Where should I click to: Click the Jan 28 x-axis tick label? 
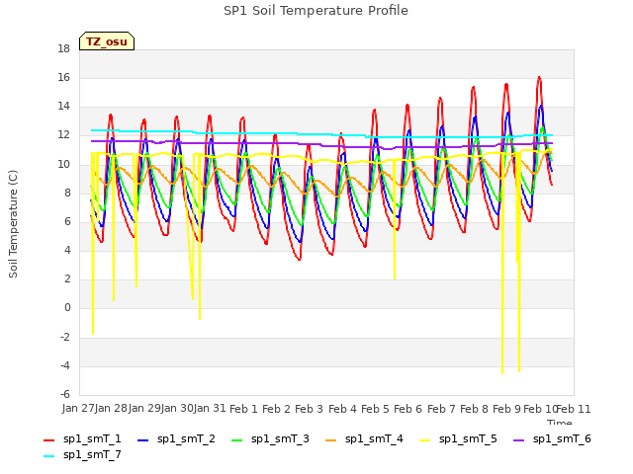tap(111, 408)
